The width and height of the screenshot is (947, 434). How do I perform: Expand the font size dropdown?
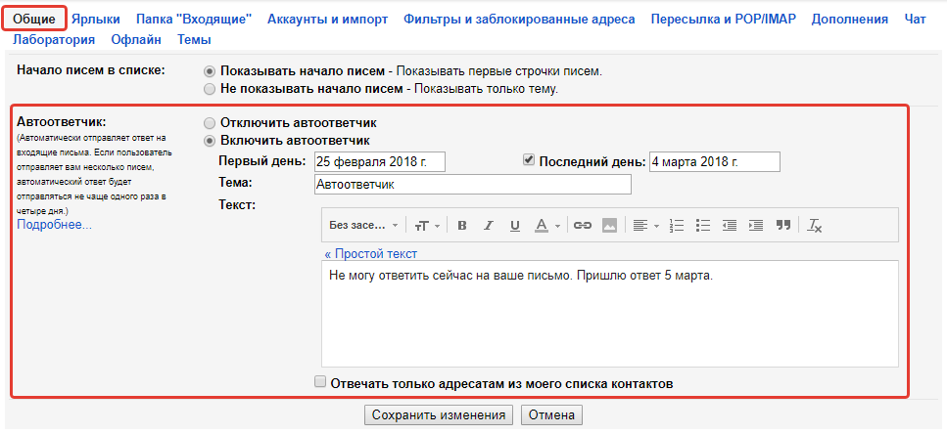coord(427,225)
